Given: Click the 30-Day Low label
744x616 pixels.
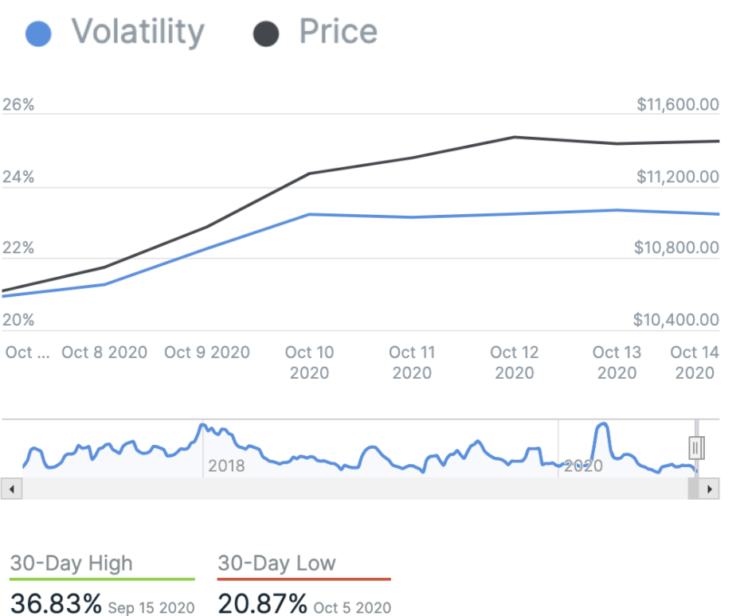Looking at the screenshot, I should (x=276, y=563).
